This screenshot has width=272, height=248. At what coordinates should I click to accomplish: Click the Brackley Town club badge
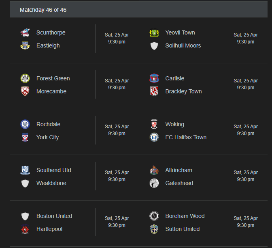pyautogui.click(x=154, y=91)
